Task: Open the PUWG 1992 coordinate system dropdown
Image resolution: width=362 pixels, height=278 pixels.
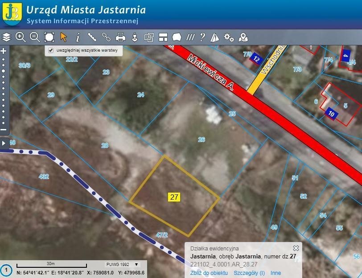Action: click(122, 264)
